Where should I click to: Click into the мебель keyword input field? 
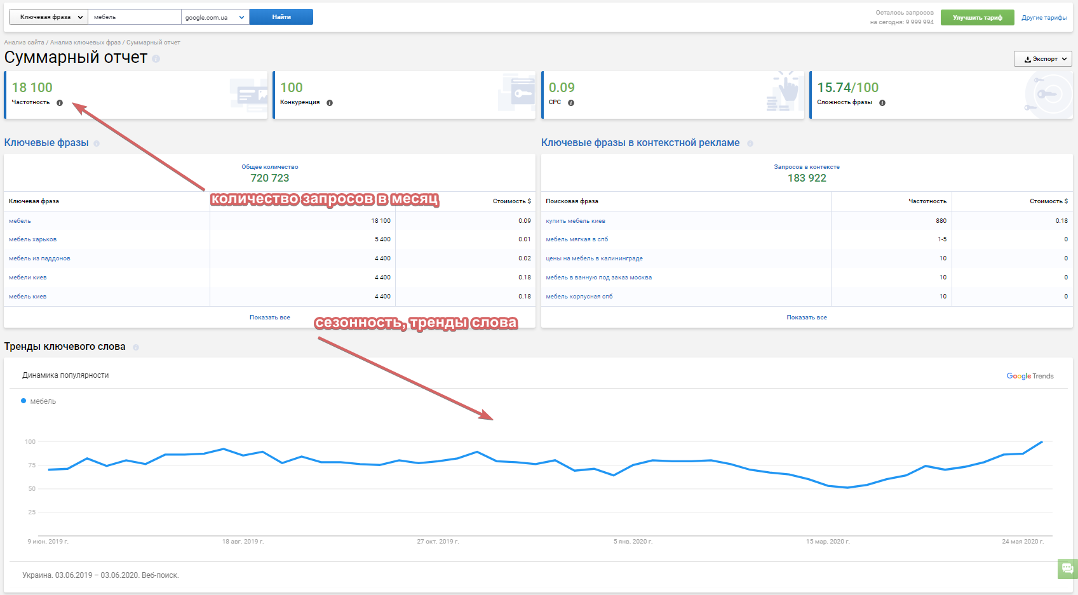point(134,17)
